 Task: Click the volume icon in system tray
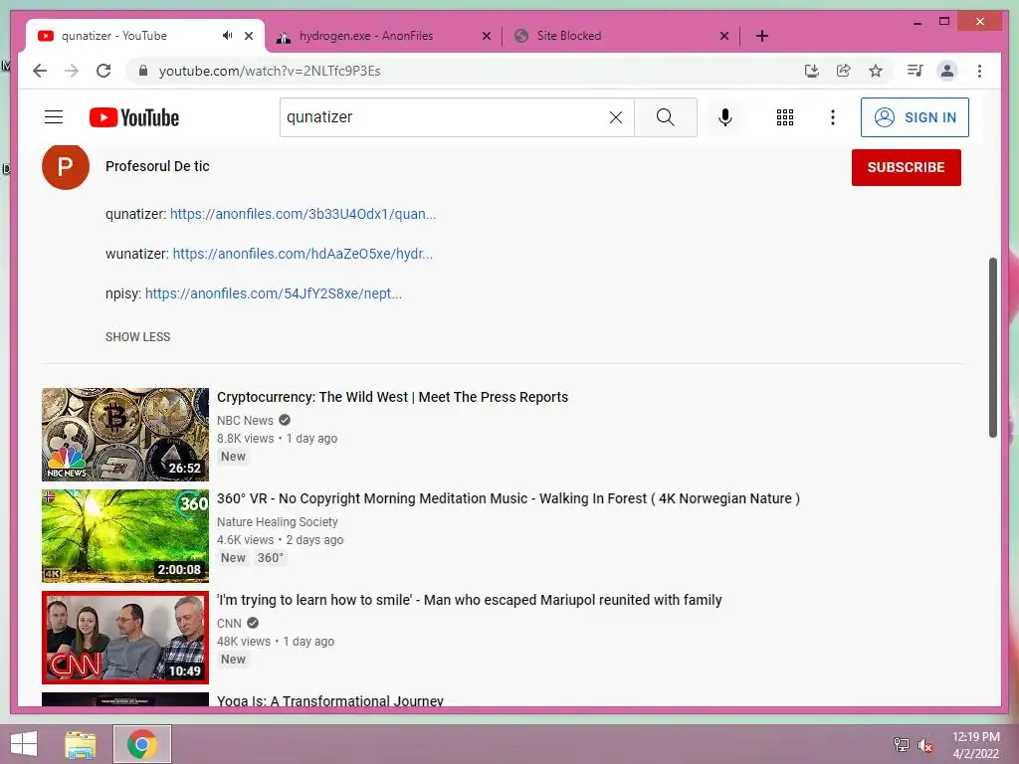925,744
